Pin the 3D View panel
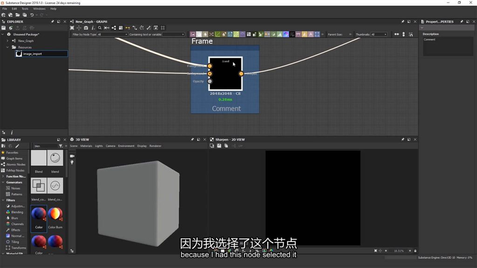This screenshot has width=477, height=268. [x=192, y=140]
